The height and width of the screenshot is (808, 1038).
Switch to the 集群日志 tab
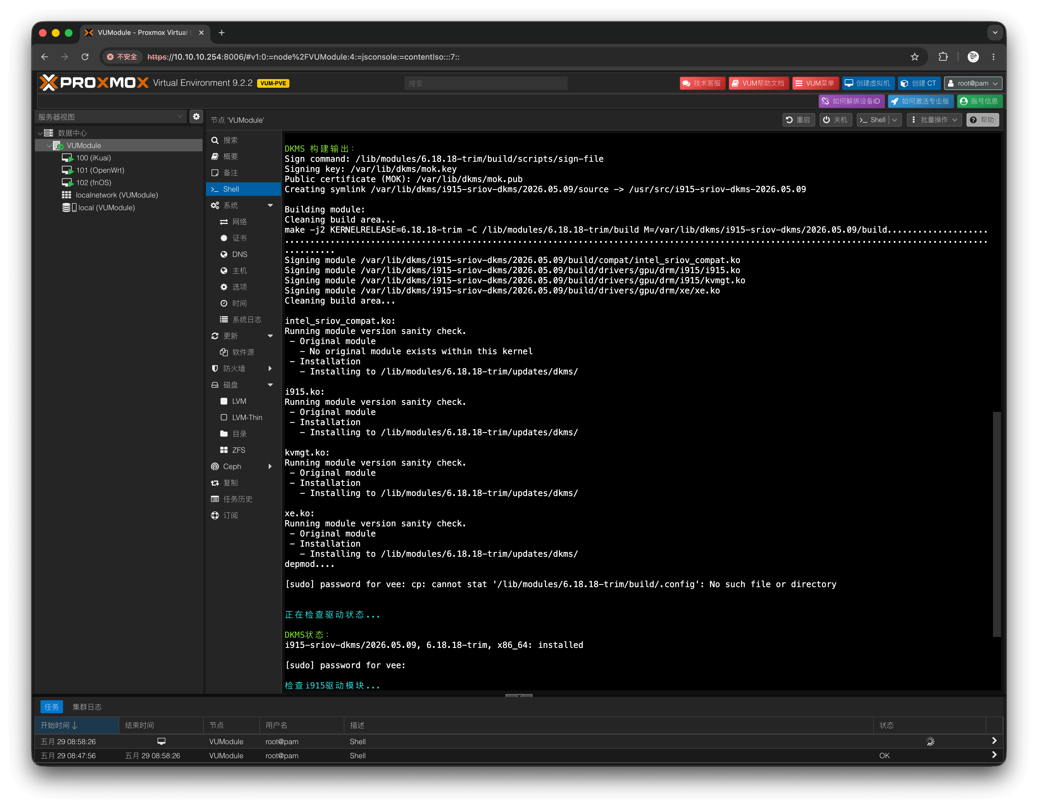(x=87, y=707)
